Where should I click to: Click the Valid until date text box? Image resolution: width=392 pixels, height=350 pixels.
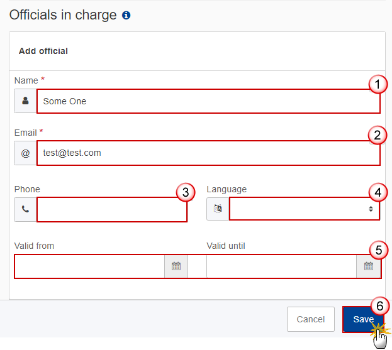[x=281, y=266]
